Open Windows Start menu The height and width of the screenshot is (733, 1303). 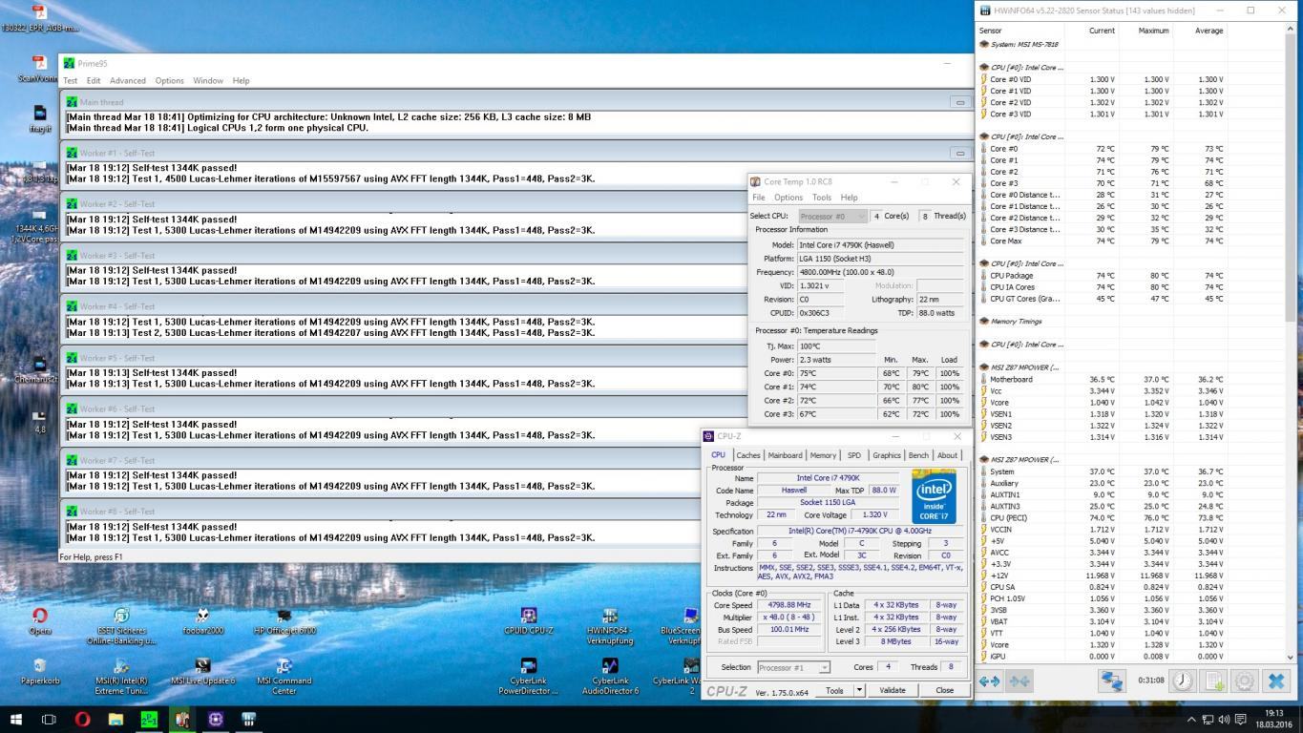(16, 719)
